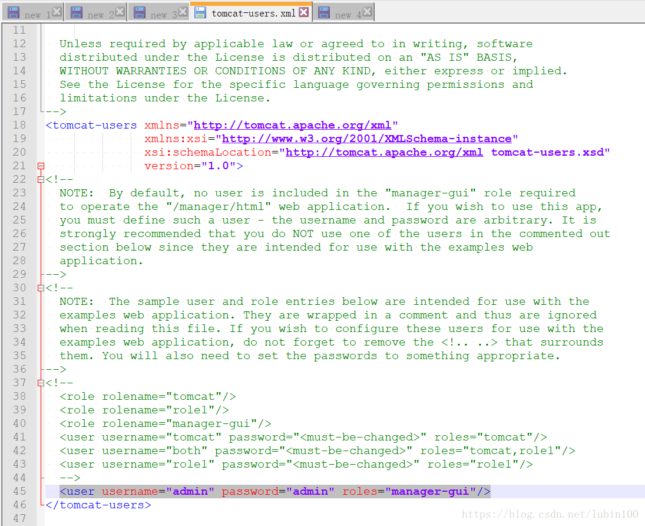
Task: Switch to the new 3 tab
Action: coord(159,13)
